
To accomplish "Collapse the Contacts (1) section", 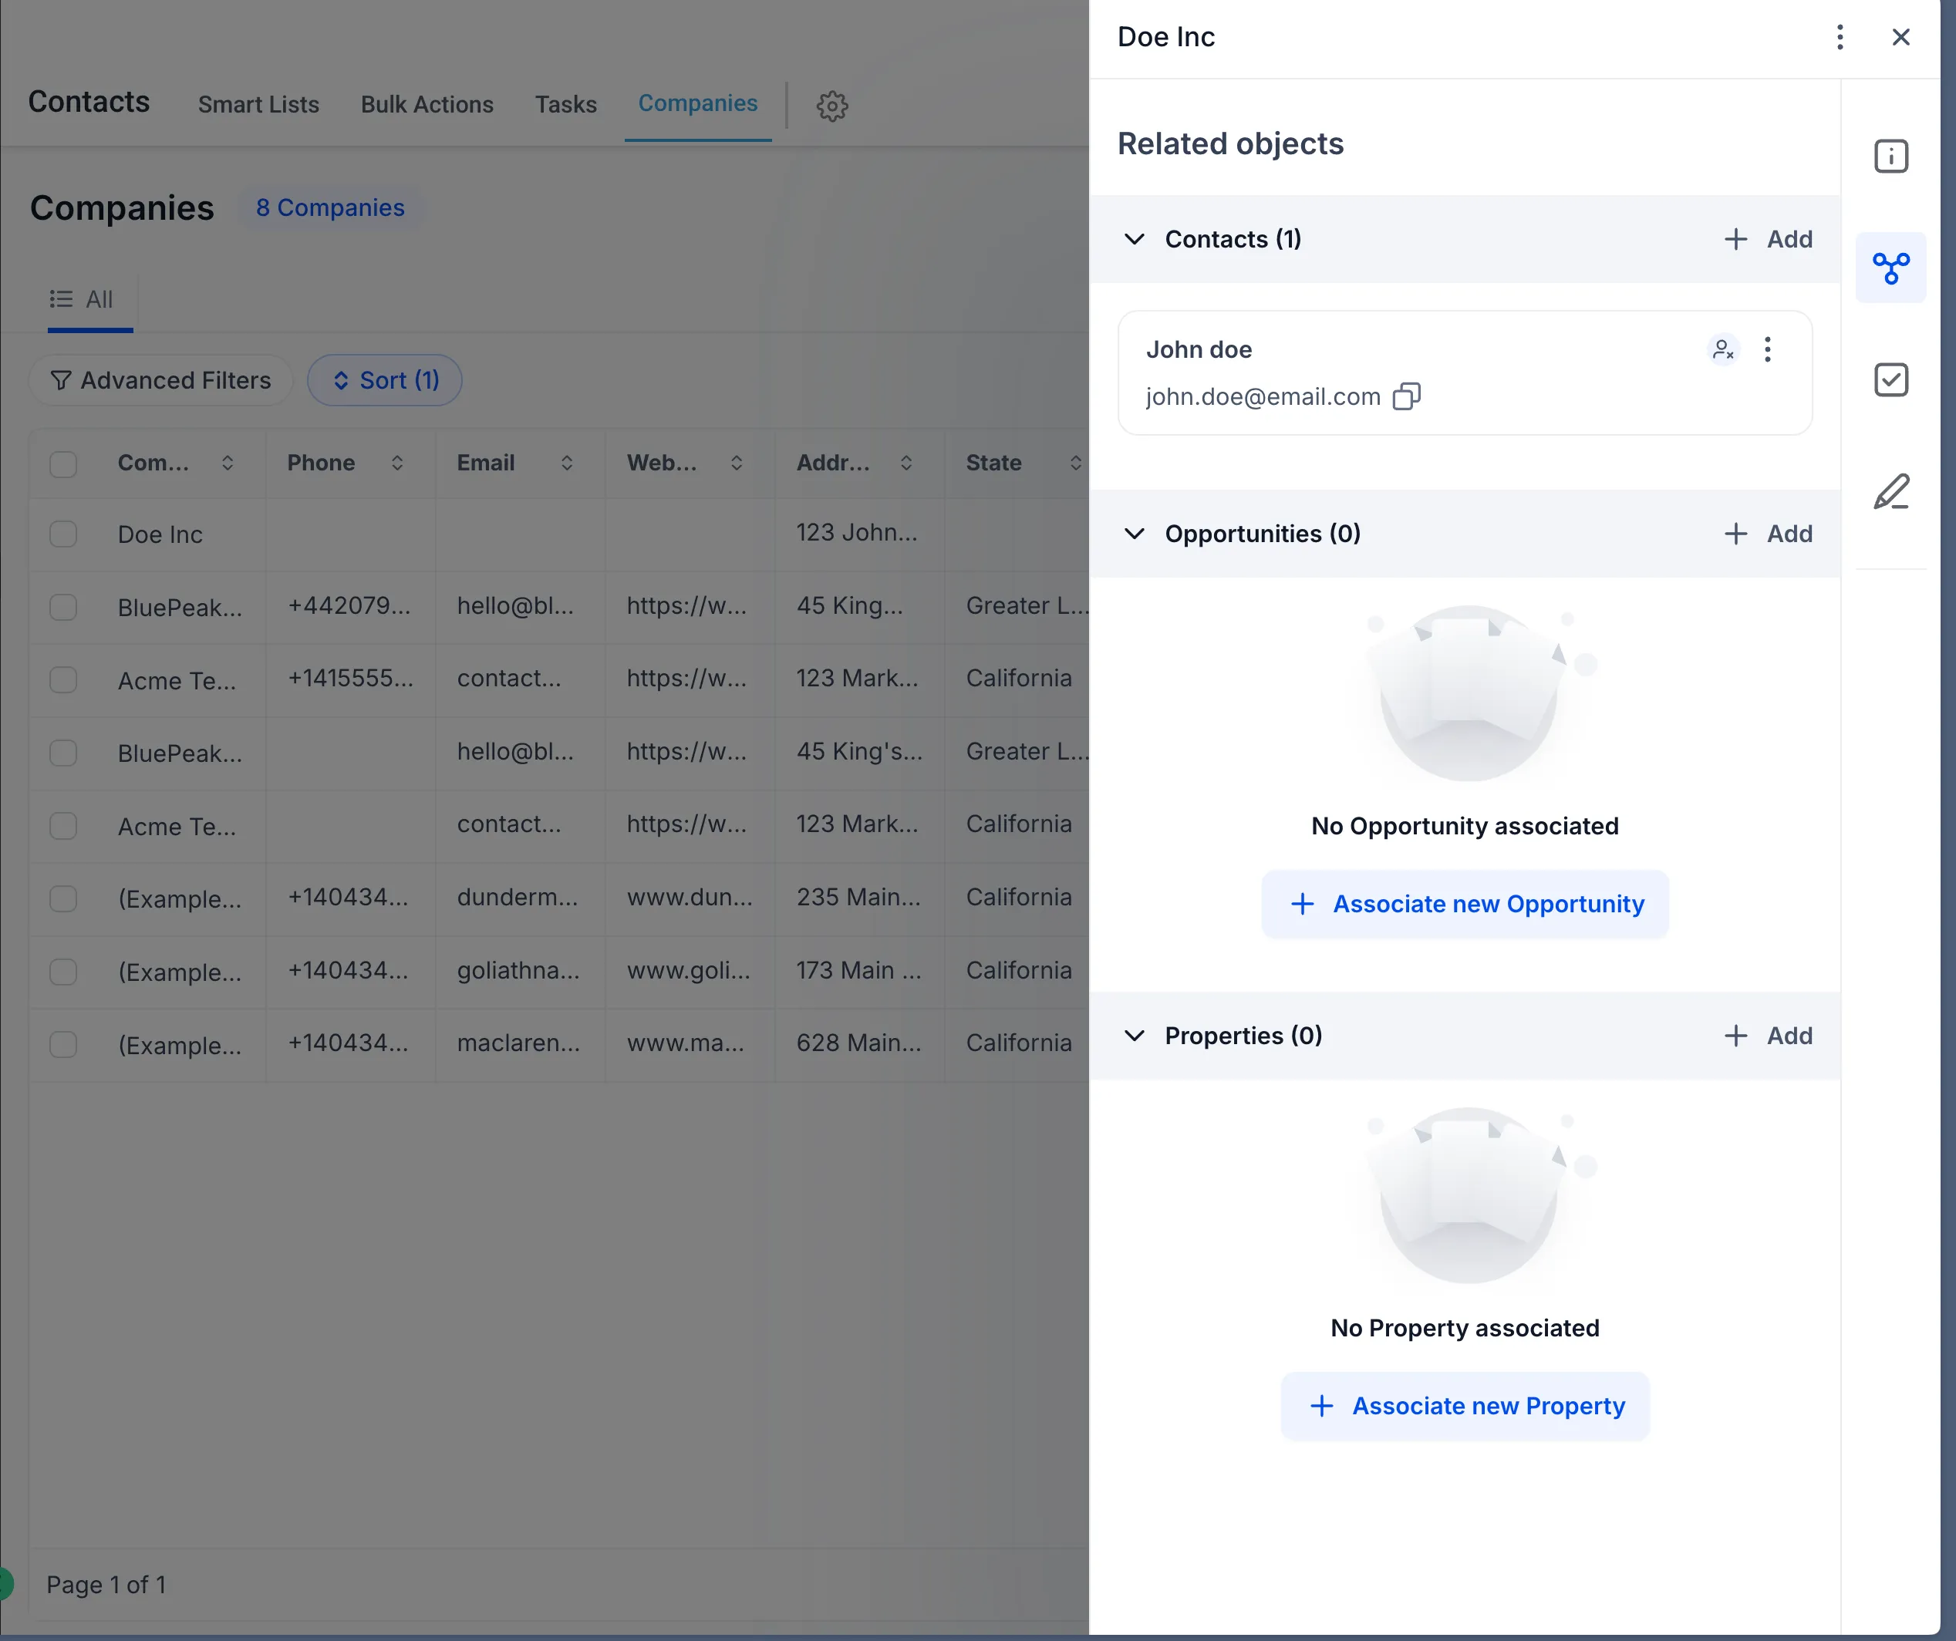I will (x=1135, y=239).
